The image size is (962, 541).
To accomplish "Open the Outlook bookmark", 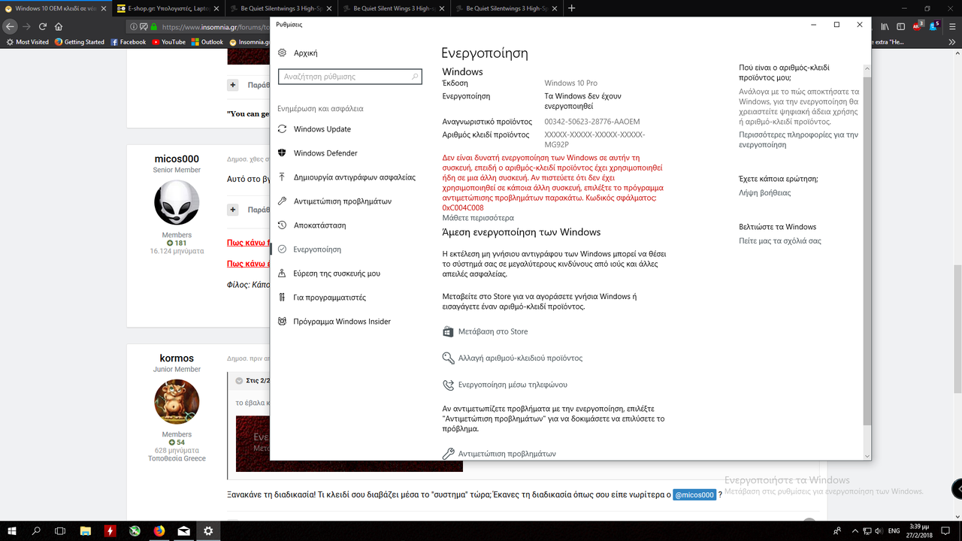I will tap(207, 42).
